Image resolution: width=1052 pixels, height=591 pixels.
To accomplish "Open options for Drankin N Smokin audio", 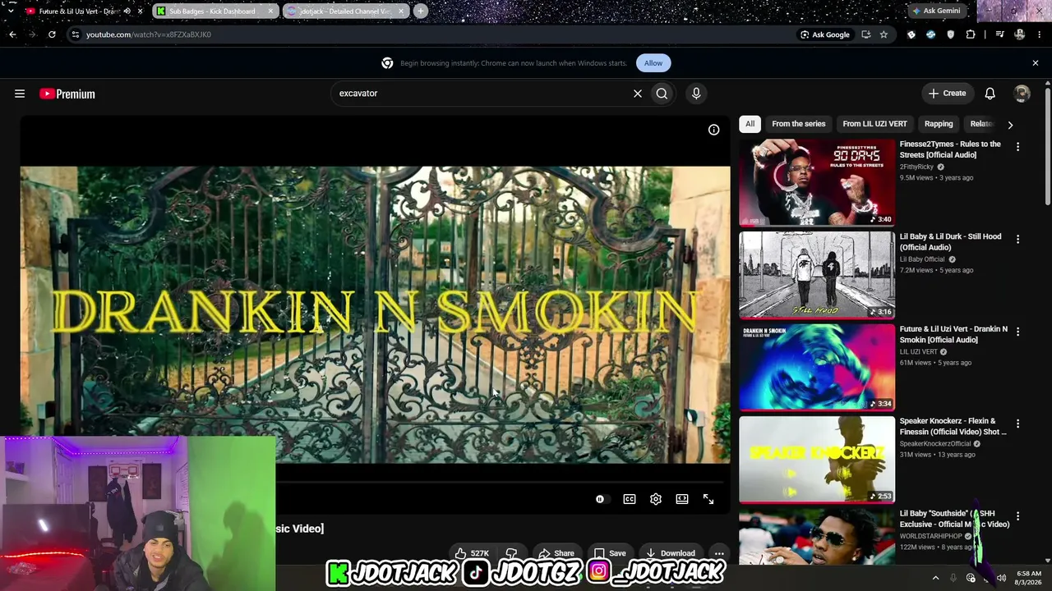I will (x=1017, y=332).
